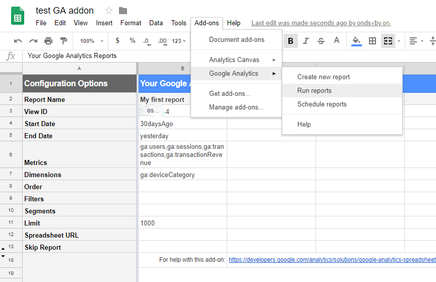Expand the Google Analytics submenu
The width and height of the screenshot is (436, 282).
(236, 74)
